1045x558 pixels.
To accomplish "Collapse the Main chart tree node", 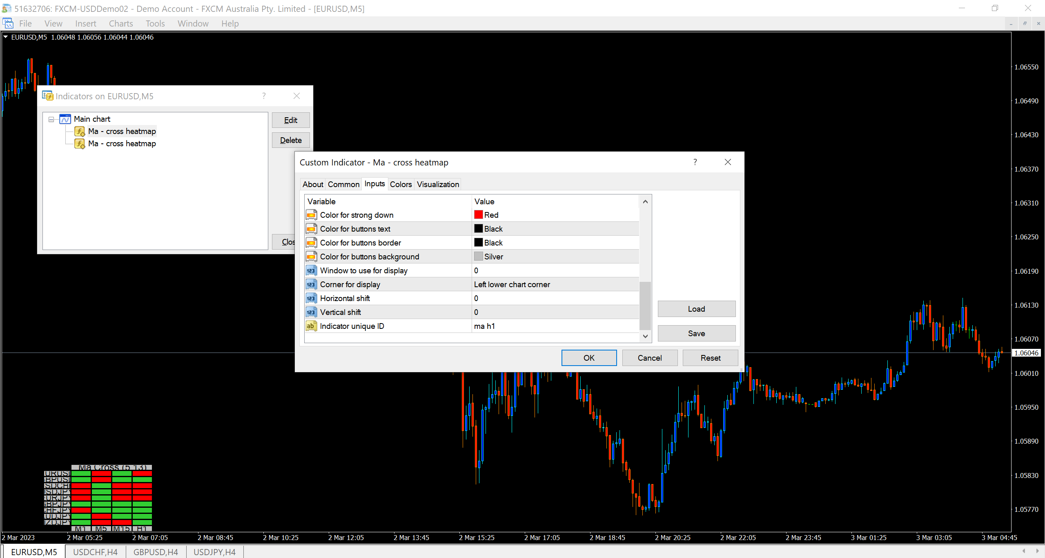I will (51, 119).
